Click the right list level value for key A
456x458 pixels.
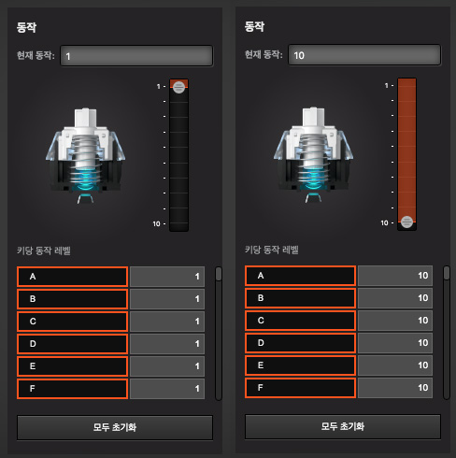point(395,276)
